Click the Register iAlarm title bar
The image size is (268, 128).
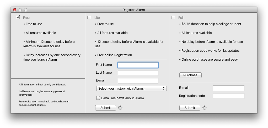134,10
